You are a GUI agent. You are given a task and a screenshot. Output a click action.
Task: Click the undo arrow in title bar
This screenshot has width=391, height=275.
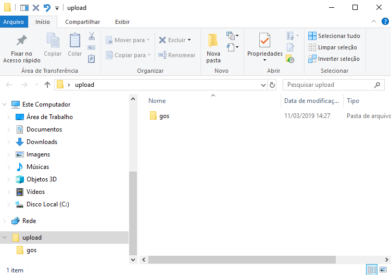(47, 8)
